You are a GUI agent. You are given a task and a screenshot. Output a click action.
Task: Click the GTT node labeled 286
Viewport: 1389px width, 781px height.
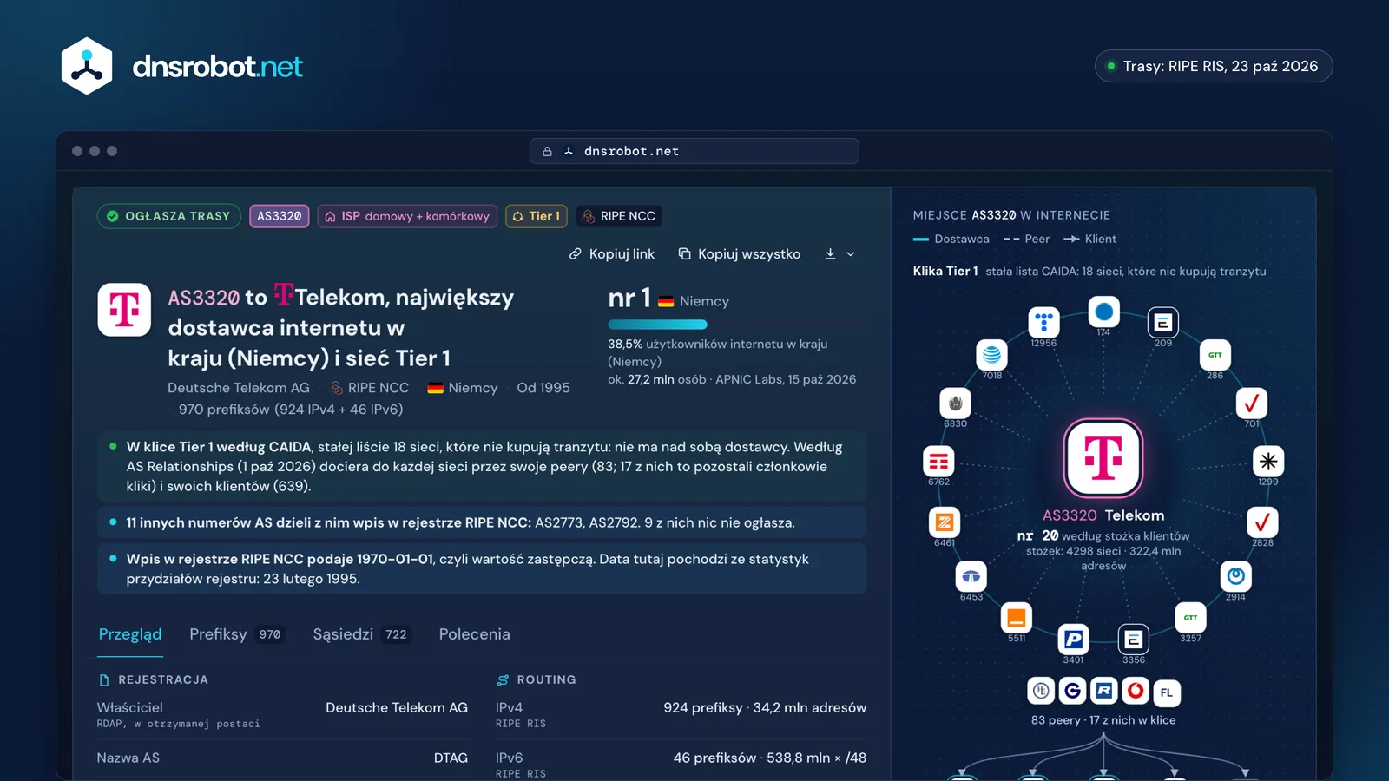point(1215,355)
